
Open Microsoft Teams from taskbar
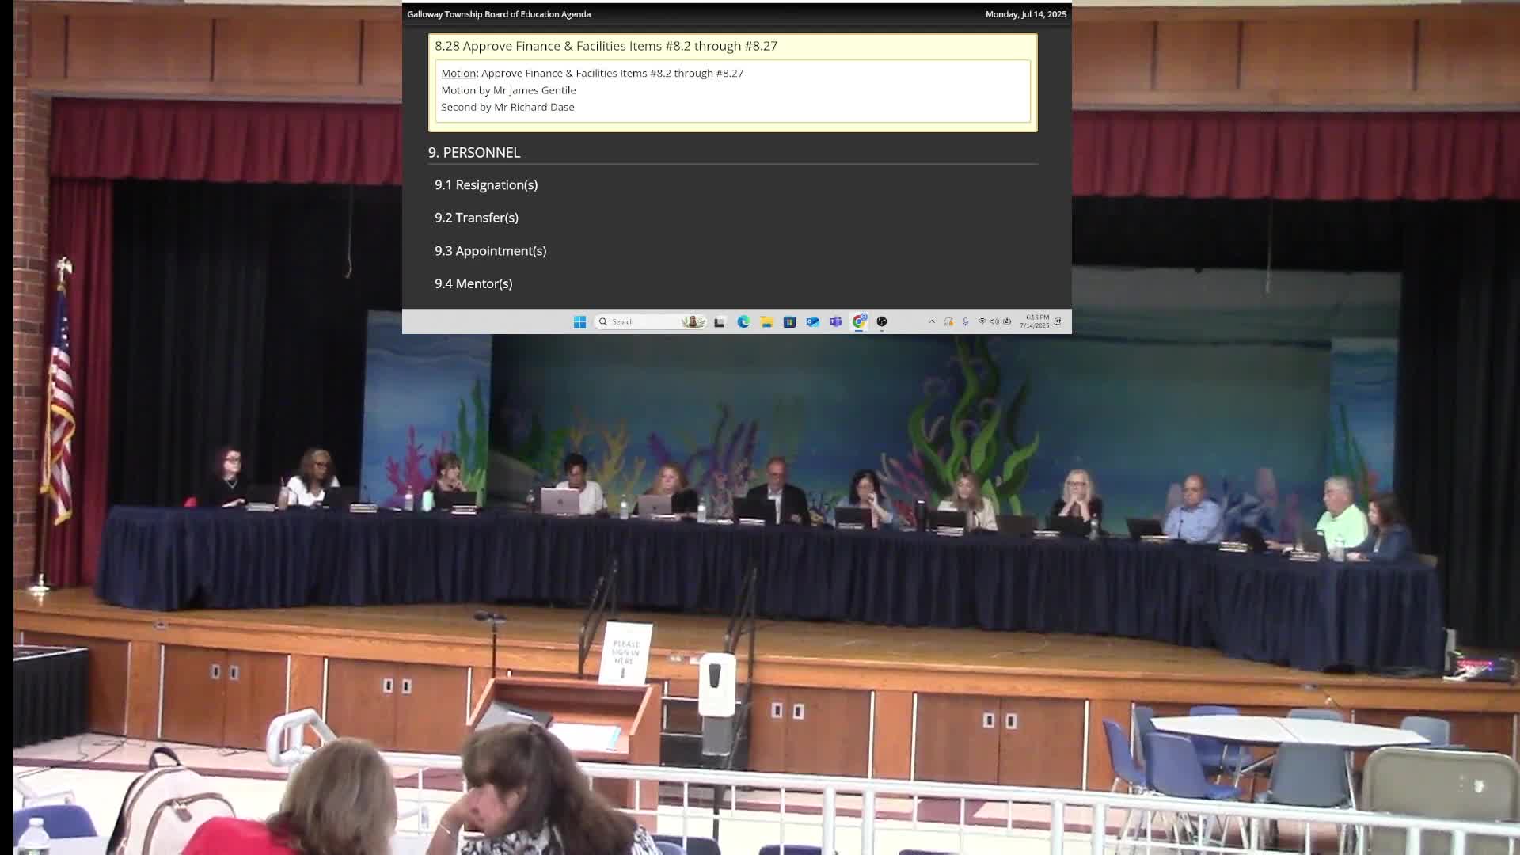835,321
